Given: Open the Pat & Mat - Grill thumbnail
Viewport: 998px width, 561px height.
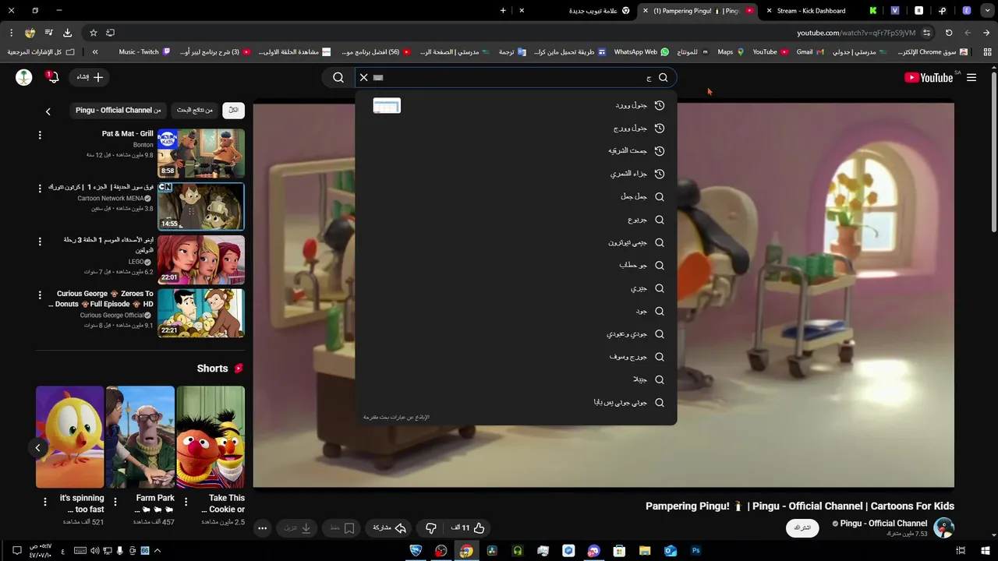Looking at the screenshot, I should (x=201, y=153).
